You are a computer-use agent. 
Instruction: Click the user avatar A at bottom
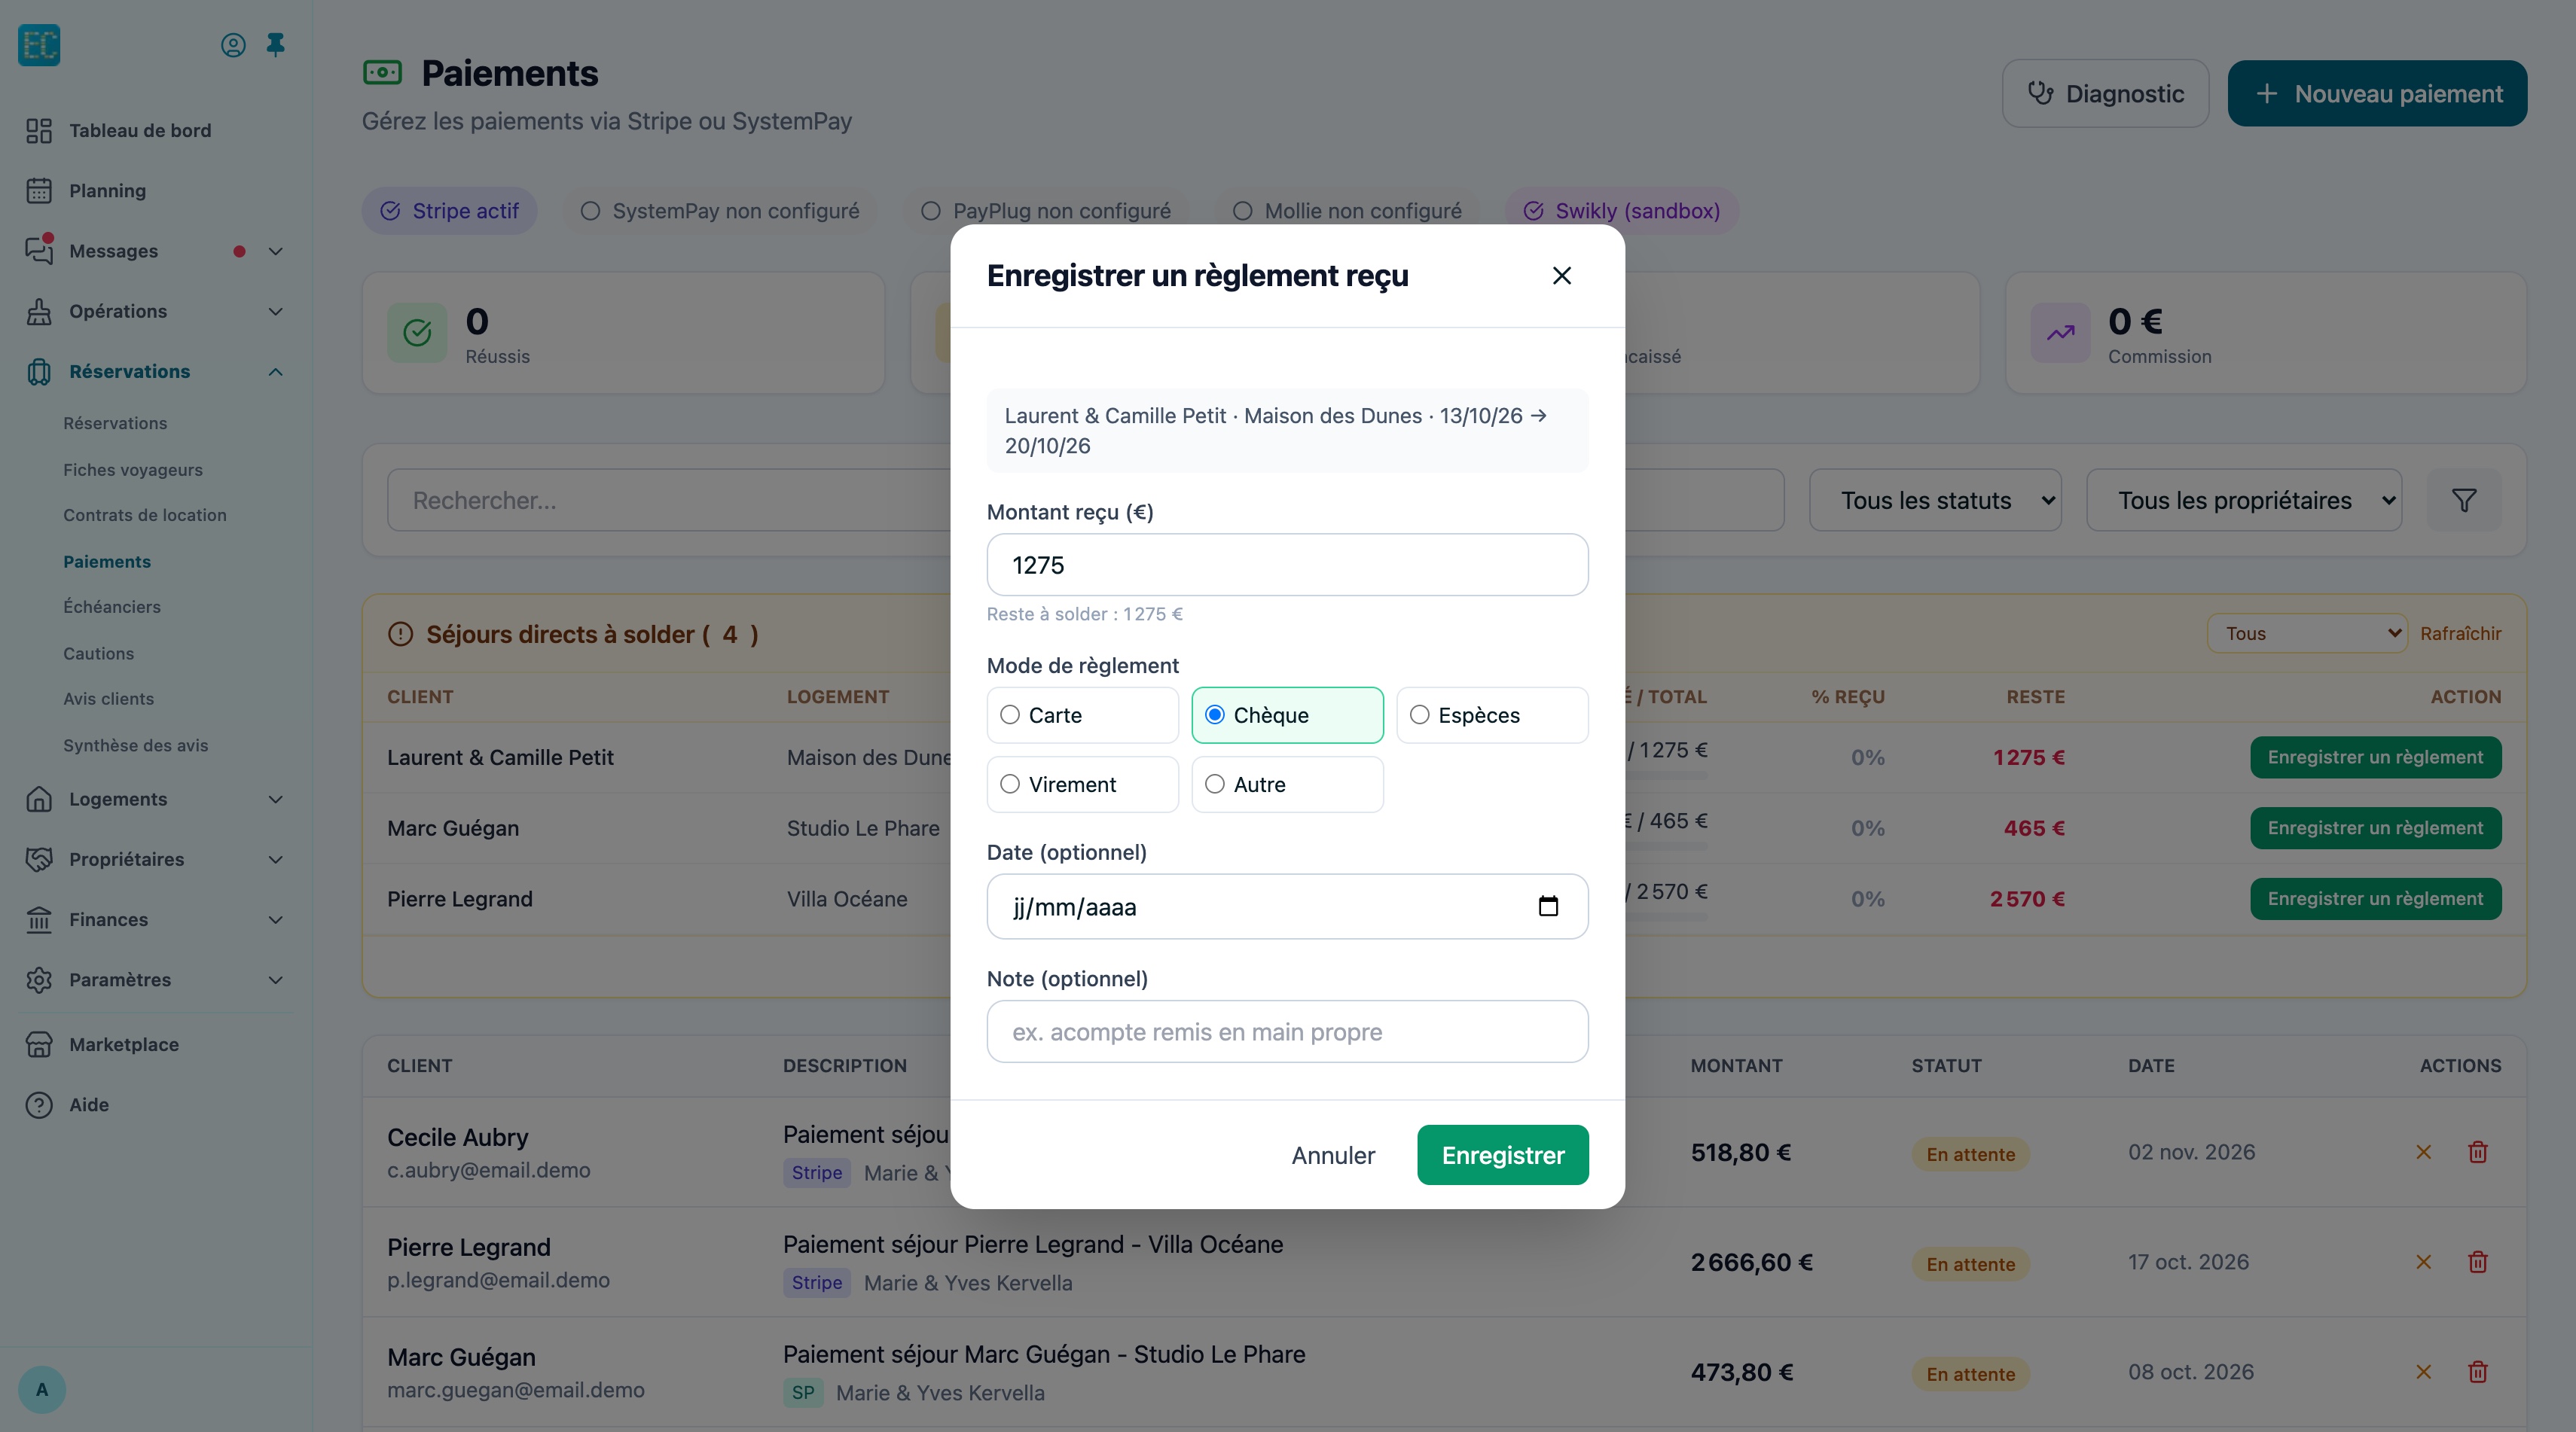[x=42, y=1389]
